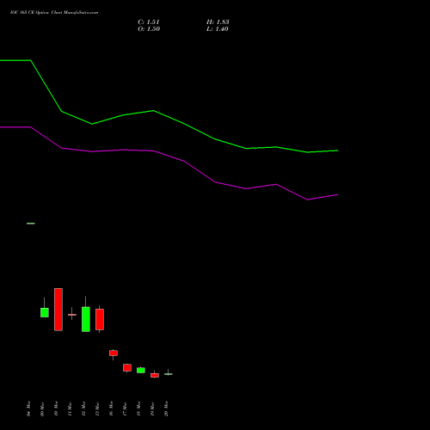Select the open value 'O: 1.50'
The width and height of the screenshot is (430, 430).
tap(149, 29)
